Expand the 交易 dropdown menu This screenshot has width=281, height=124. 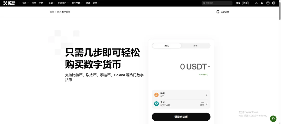(x=42, y=3)
